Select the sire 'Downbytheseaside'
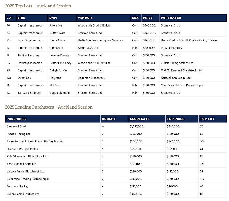The image size is (229, 201). coord(30,63)
